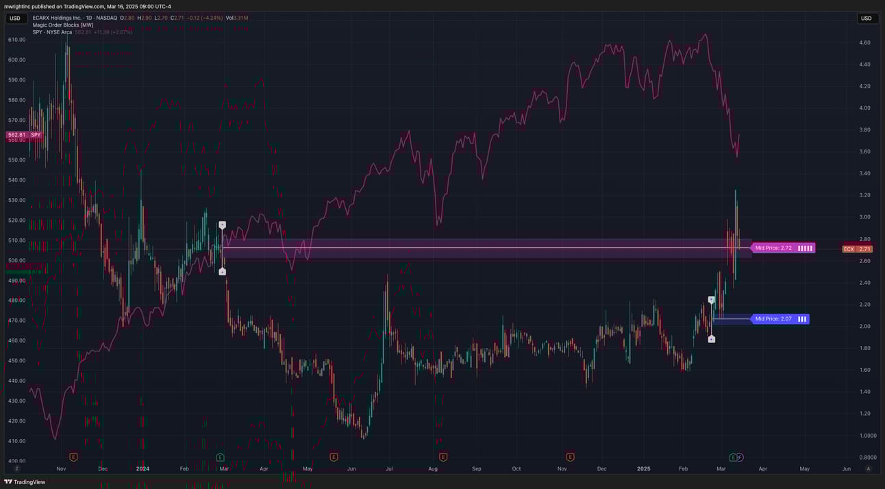The width and height of the screenshot is (885, 489).
Task: Click the ECX 2.71 price label
Action: [856, 249]
